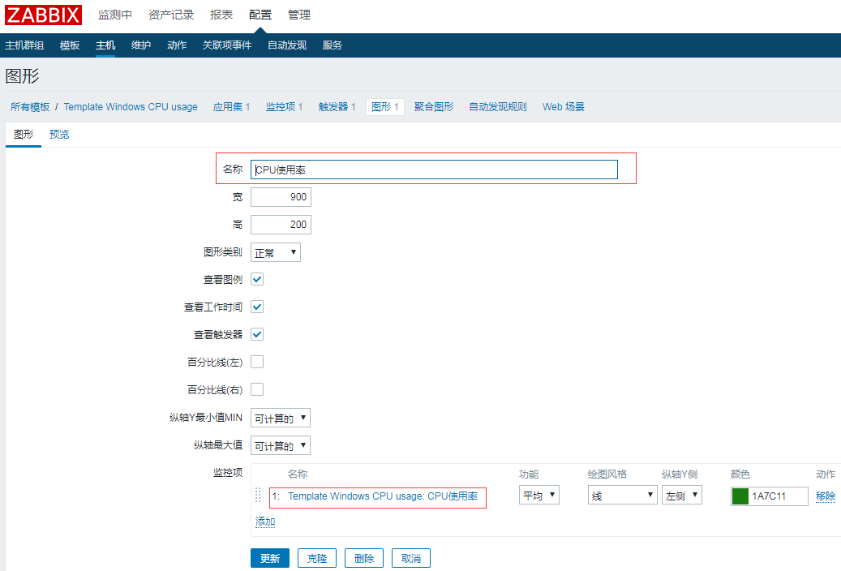Open Template Windows CPU usage link
Image resolution: width=841 pixels, height=571 pixels.
131,107
